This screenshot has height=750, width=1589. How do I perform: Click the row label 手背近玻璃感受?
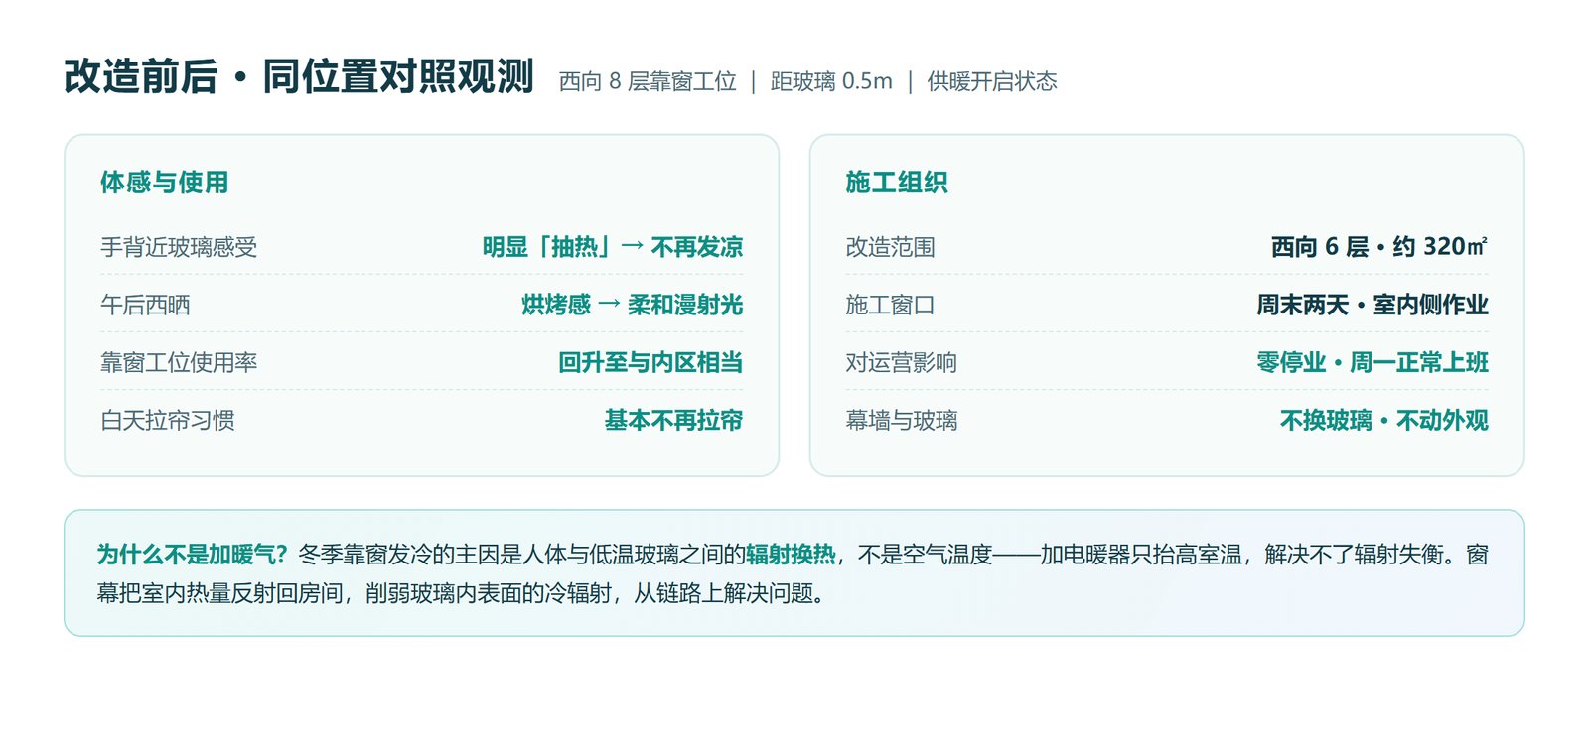(x=179, y=247)
